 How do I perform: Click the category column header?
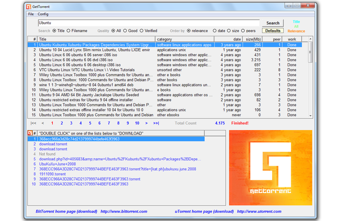[185, 39]
